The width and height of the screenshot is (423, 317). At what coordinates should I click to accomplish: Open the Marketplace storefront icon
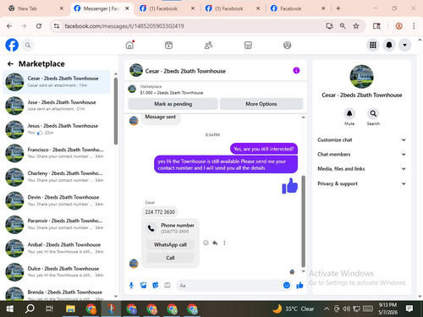pos(248,45)
